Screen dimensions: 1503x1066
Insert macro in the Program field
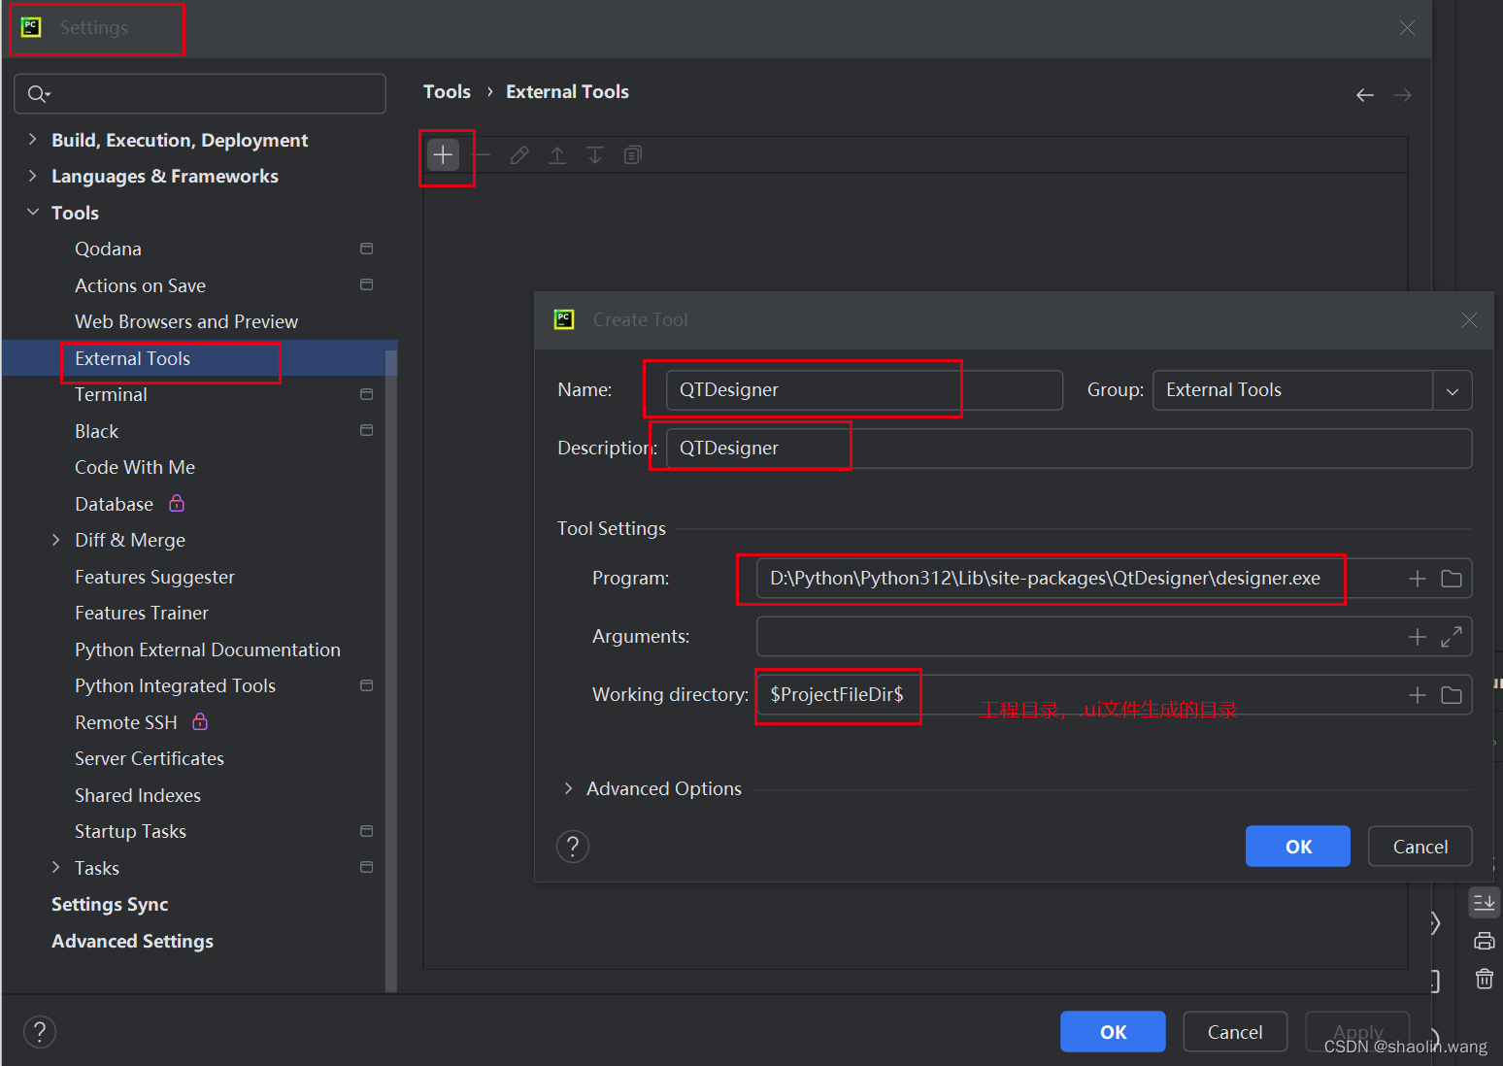[1418, 579]
